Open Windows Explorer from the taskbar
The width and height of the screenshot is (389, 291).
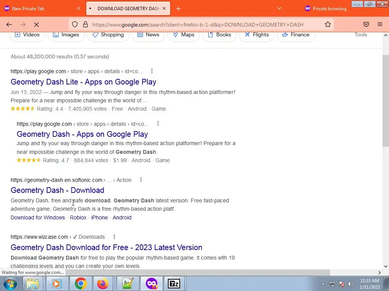(x=33, y=283)
